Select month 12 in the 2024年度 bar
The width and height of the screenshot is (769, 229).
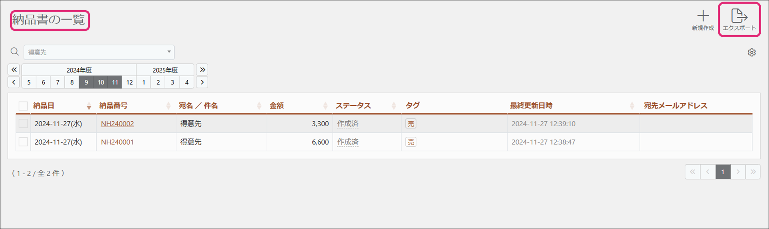click(x=130, y=82)
